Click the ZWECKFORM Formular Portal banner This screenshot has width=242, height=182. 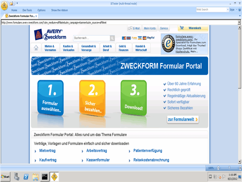[x=119, y=66]
